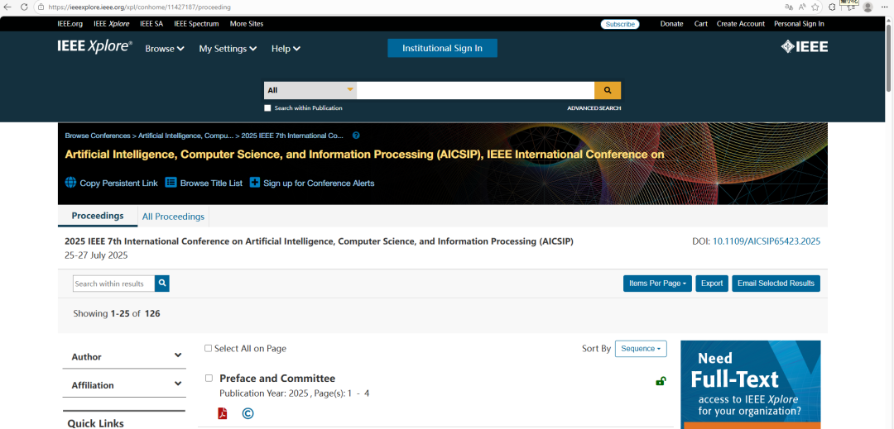Click the Browse Title List icon
The height and width of the screenshot is (429, 894).
coord(171,183)
